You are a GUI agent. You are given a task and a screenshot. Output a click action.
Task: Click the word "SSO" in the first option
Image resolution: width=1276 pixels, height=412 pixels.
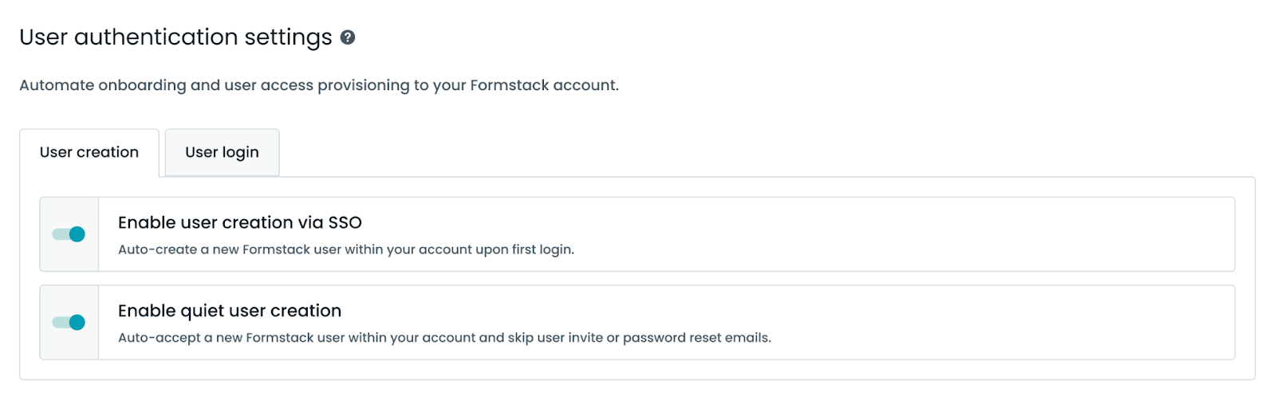tap(345, 223)
